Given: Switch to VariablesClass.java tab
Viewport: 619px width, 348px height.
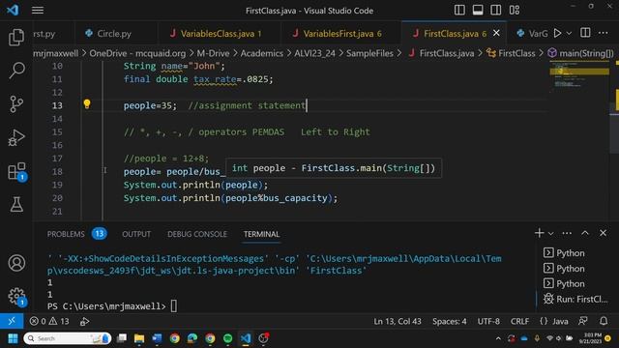Looking at the screenshot, I should tap(219, 34).
